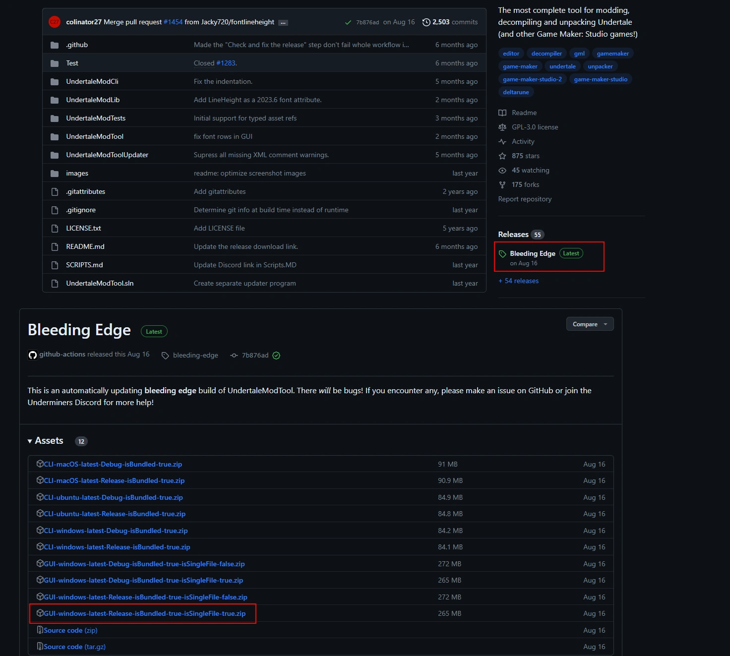Viewport: 730px width, 656px height.
Task: Click the '265 MB' size for Release SingleFile-true zip
Action: coord(450,614)
